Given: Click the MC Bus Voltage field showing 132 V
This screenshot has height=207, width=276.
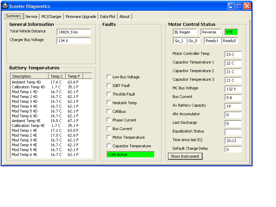Looking at the screenshot, I should (x=233, y=89).
